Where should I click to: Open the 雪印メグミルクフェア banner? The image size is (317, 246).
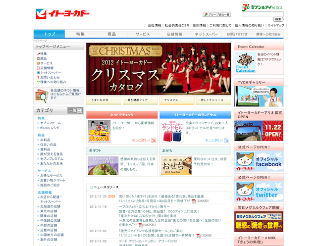[x=259, y=222]
